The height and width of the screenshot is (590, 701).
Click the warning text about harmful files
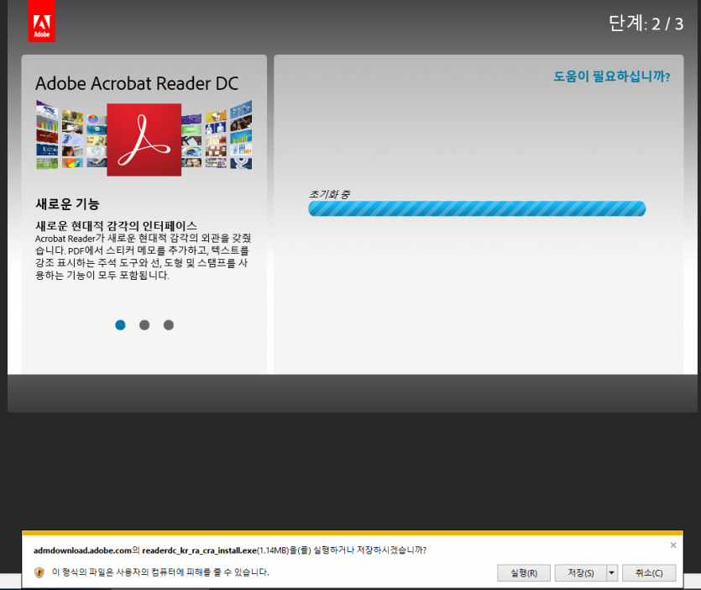(x=160, y=572)
